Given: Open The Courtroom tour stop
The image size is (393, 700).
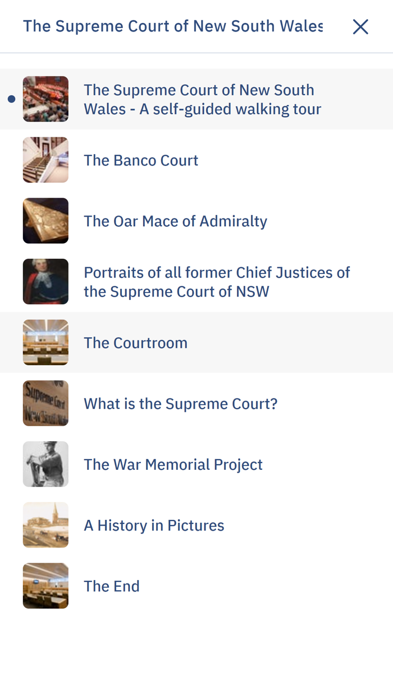Looking at the screenshot, I should coord(136,342).
